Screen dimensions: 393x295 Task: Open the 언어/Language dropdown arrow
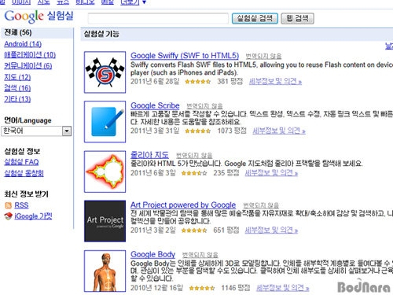point(67,131)
